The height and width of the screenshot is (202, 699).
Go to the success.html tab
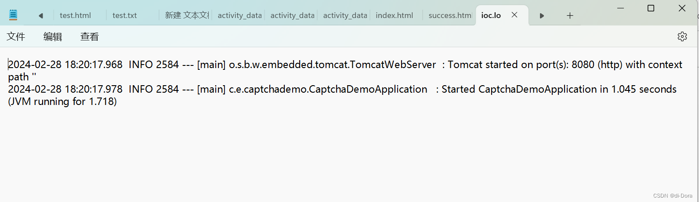(449, 15)
